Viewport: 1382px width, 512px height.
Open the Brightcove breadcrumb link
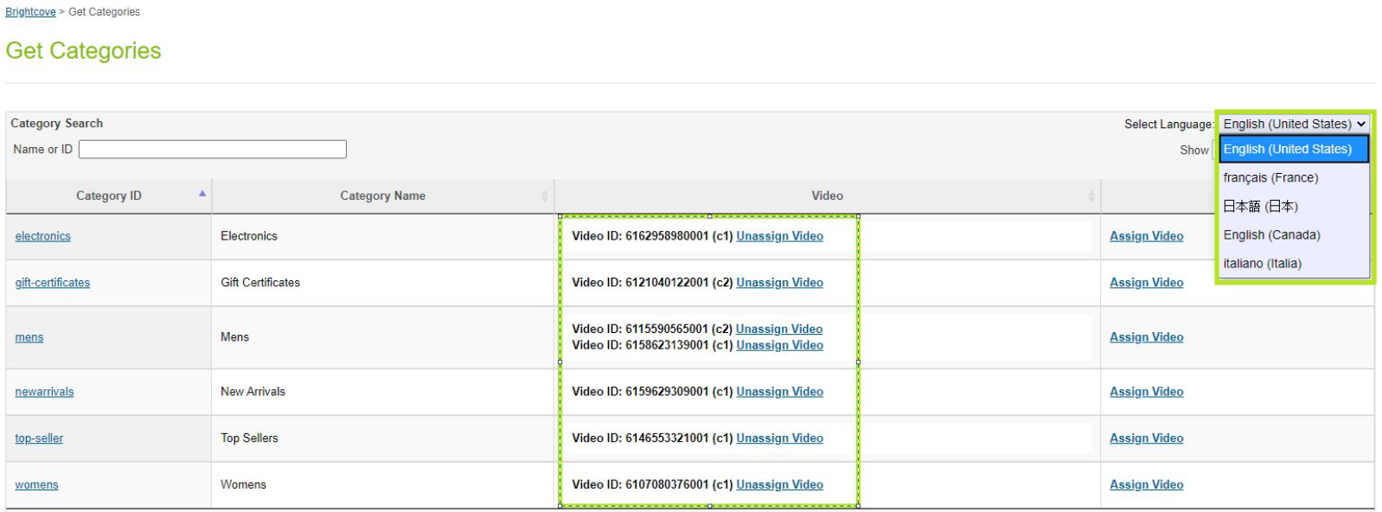click(x=30, y=12)
